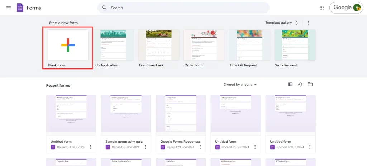
Task: Click the form icon beside Opened 17 Dec 2024
Action: click(x=272, y=147)
